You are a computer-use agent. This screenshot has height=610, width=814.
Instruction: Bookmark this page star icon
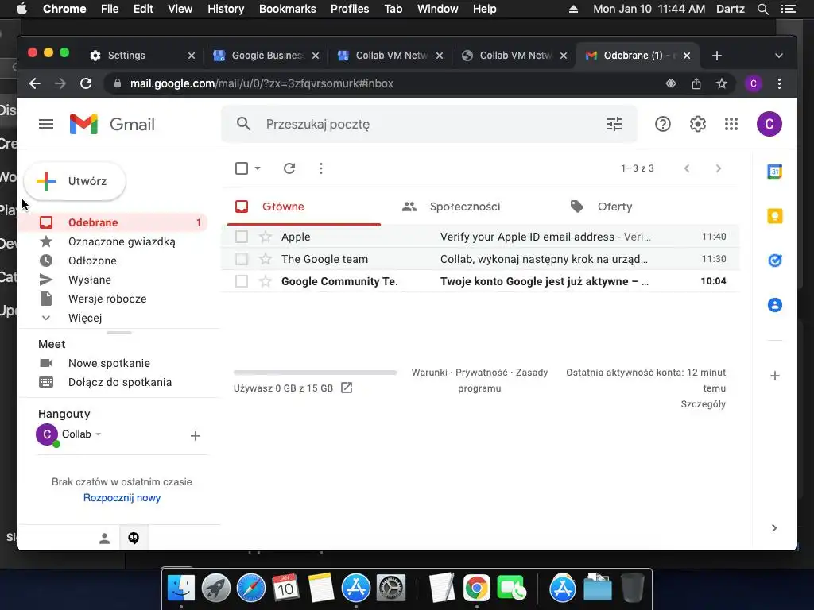tap(722, 83)
